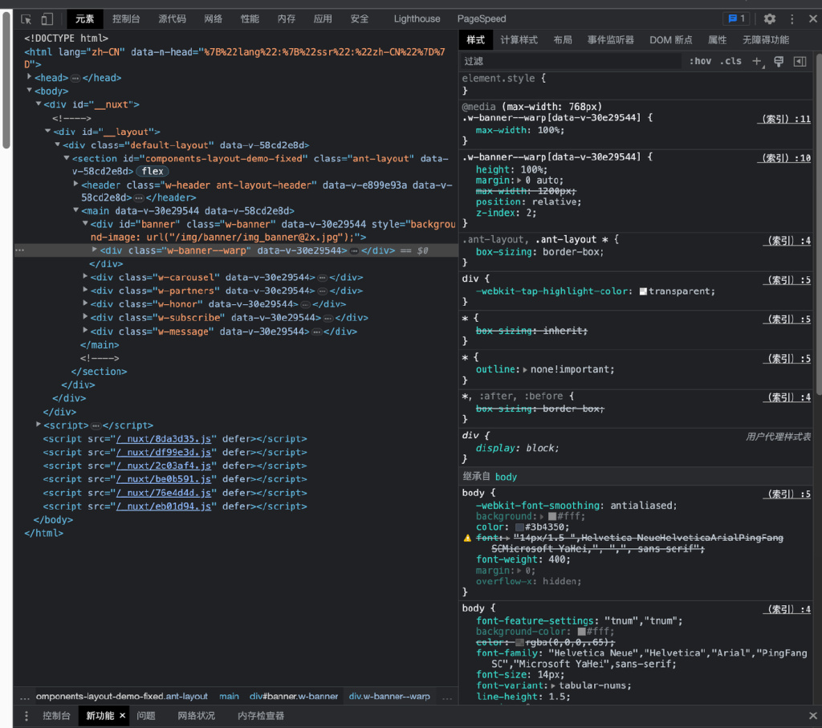Click the paint-roller rendering emulation icon
This screenshot has height=728, width=822.
click(x=778, y=61)
